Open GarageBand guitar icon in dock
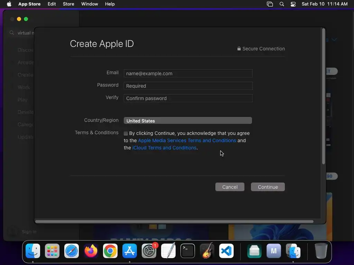354x265 pixels. pos(207,251)
